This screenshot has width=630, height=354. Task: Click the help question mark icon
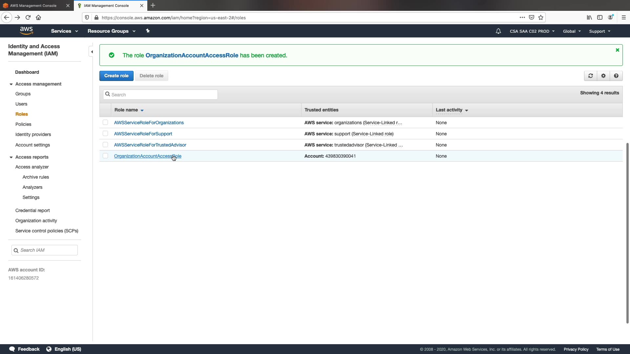tap(616, 76)
